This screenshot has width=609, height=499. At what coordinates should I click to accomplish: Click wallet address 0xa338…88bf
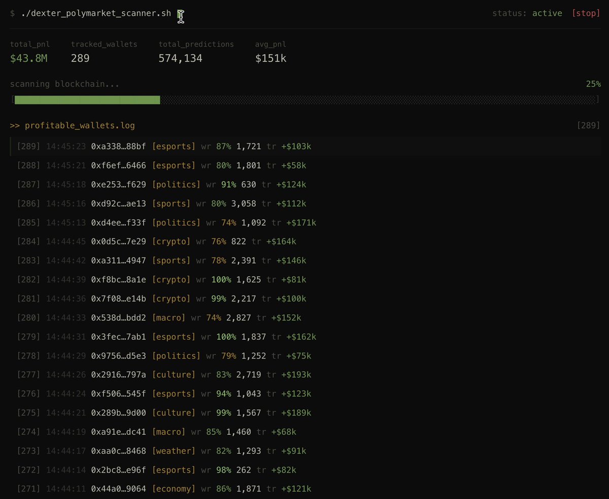tap(118, 147)
